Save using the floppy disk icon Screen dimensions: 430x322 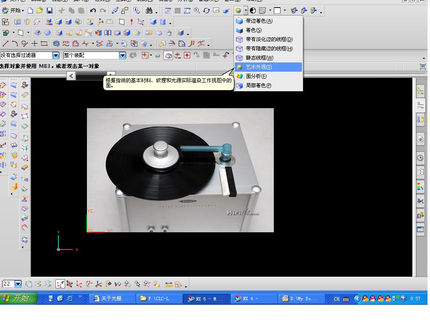50,10
